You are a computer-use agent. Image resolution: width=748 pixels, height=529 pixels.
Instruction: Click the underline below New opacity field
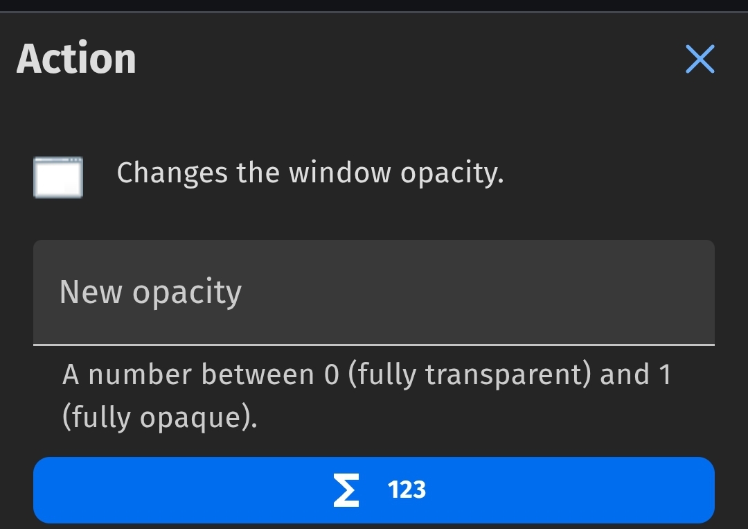374,345
